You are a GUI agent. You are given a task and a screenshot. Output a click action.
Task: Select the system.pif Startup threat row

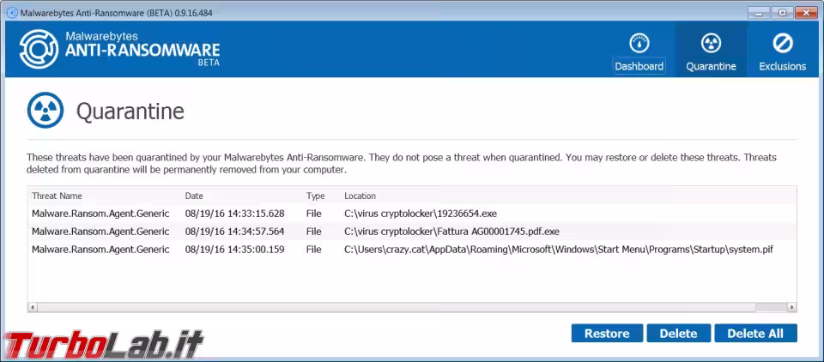click(412, 250)
